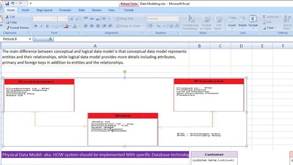Screen dimensions: 293x165
Task: Expand the Name Box dropdown arrow
Action: (30, 39)
